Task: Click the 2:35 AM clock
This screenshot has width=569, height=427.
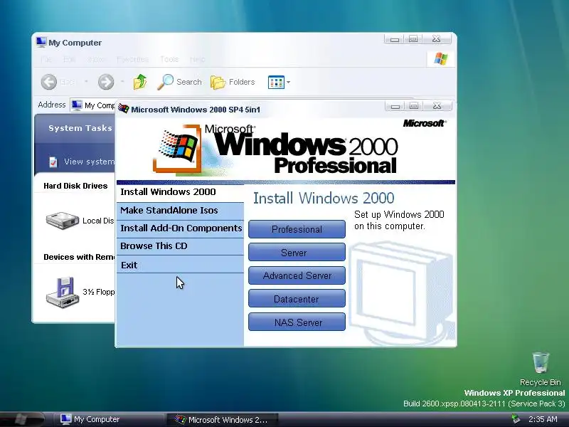Action: [543, 419]
